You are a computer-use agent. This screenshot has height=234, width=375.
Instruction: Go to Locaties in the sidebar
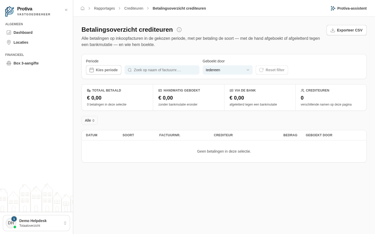[36, 42]
